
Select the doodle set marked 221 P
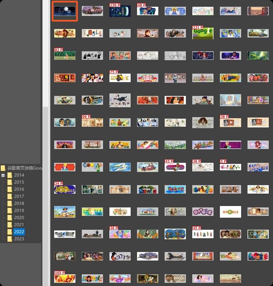pyautogui.click(x=203, y=33)
